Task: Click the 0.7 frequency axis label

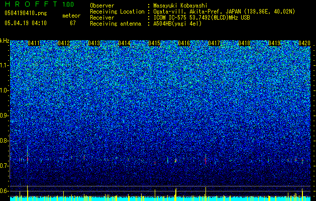Action: 5,166
